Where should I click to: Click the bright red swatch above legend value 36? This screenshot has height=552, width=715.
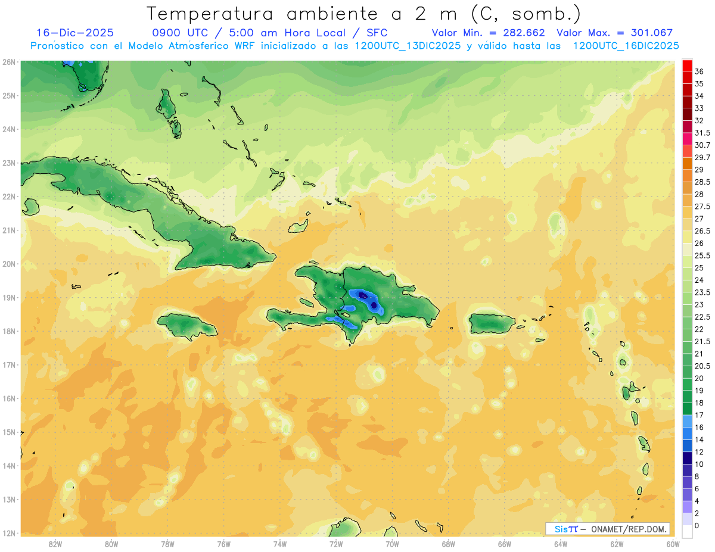[687, 65]
